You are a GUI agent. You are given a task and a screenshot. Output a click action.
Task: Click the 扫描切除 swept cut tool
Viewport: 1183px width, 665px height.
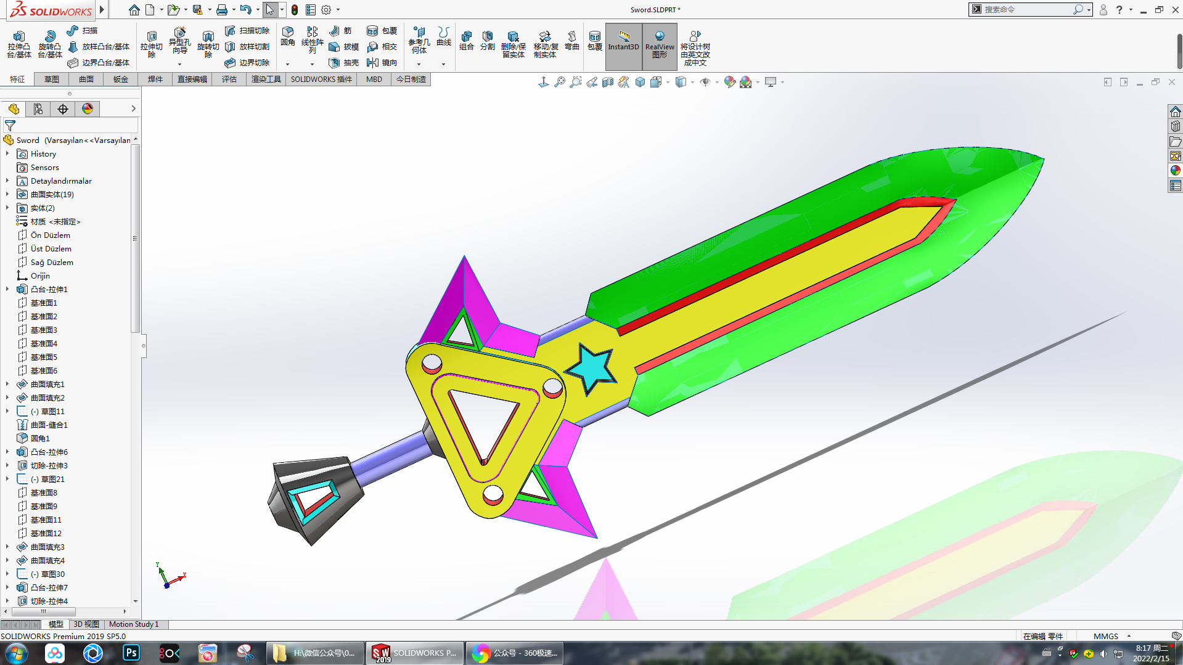pos(247,30)
